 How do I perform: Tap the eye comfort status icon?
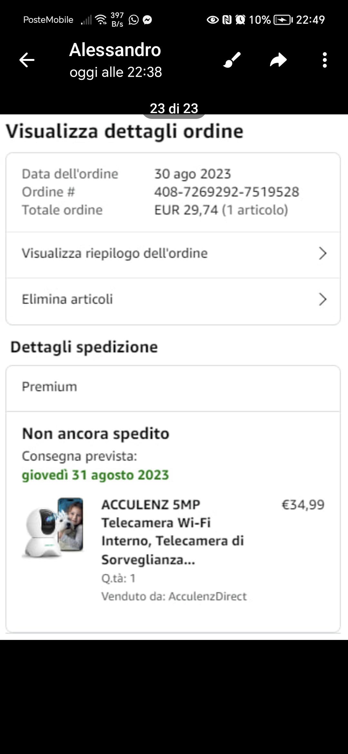point(212,20)
